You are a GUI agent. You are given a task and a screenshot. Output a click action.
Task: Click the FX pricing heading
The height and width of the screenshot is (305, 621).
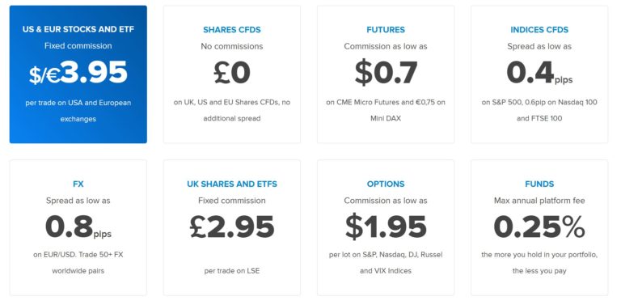coord(78,184)
